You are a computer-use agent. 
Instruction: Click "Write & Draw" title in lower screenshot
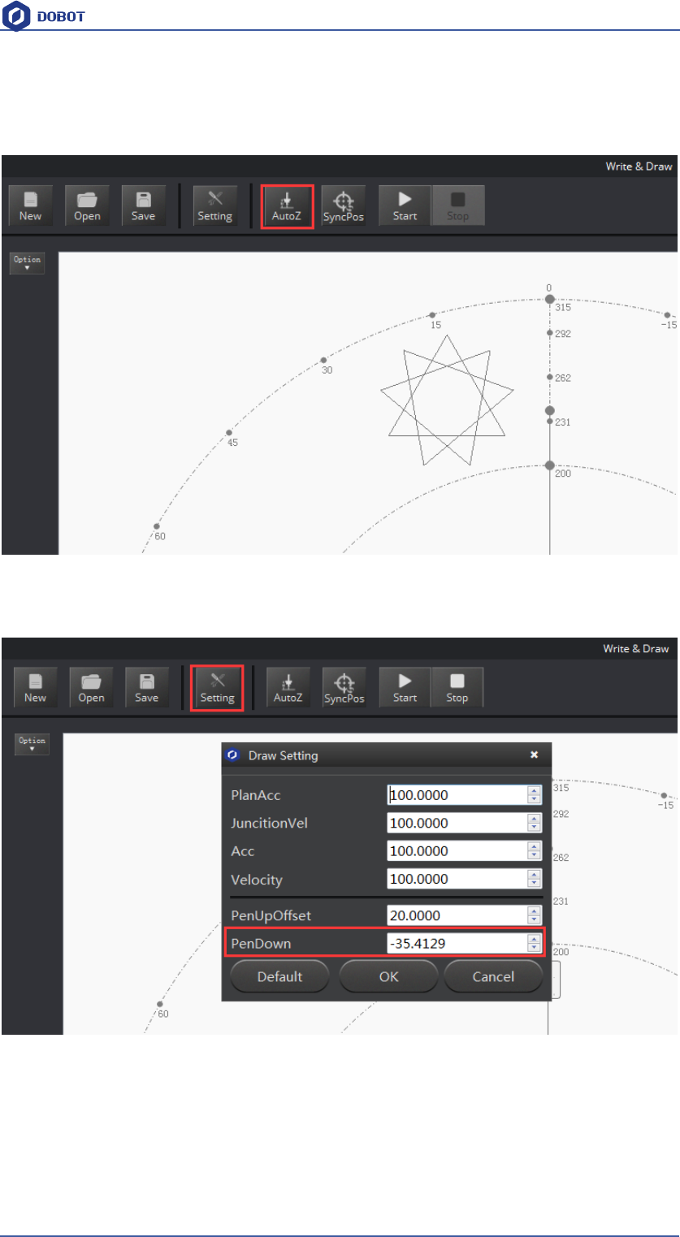[636, 648]
